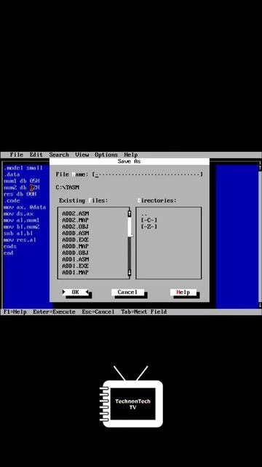Click the Cancel button in Save As
Viewport: 262px width, 467px height.
point(127,292)
